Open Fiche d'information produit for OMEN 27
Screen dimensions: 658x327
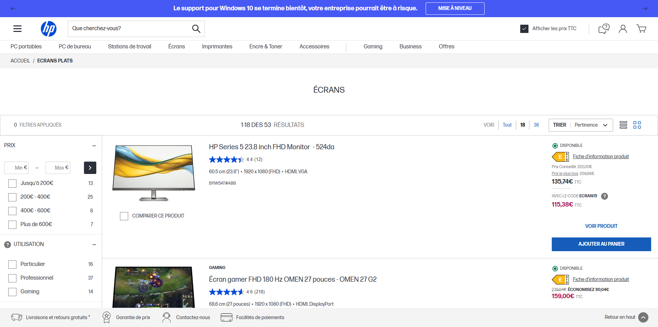pyautogui.click(x=601, y=280)
